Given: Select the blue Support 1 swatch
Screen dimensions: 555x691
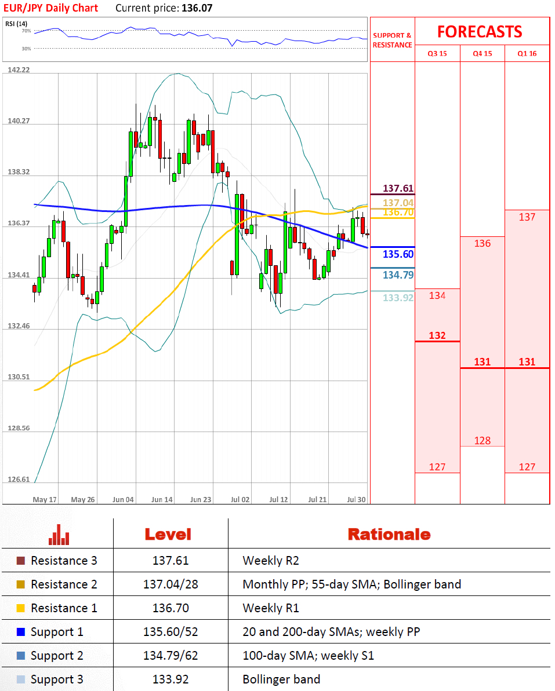Looking at the screenshot, I should 21,632.
